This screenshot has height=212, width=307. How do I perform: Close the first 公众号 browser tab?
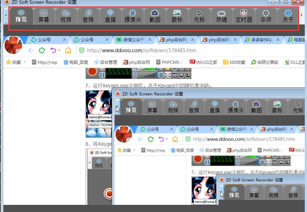[64, 40]
